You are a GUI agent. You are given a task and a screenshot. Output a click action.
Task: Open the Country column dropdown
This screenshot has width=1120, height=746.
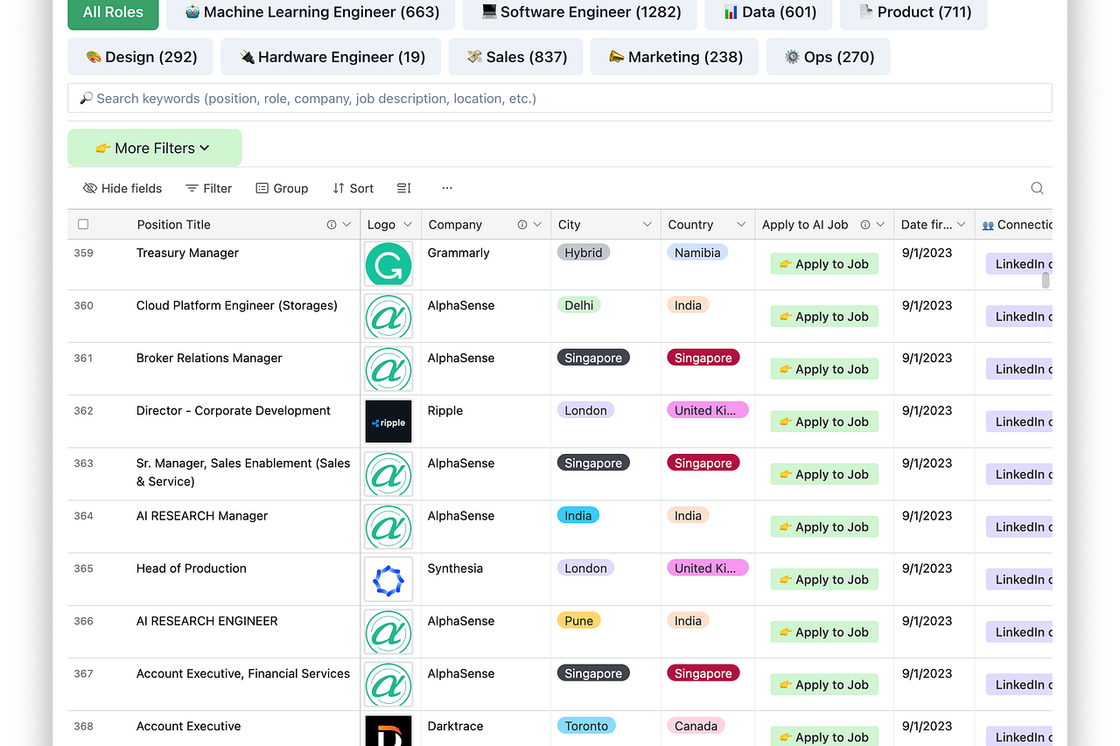tap(742, 225)
